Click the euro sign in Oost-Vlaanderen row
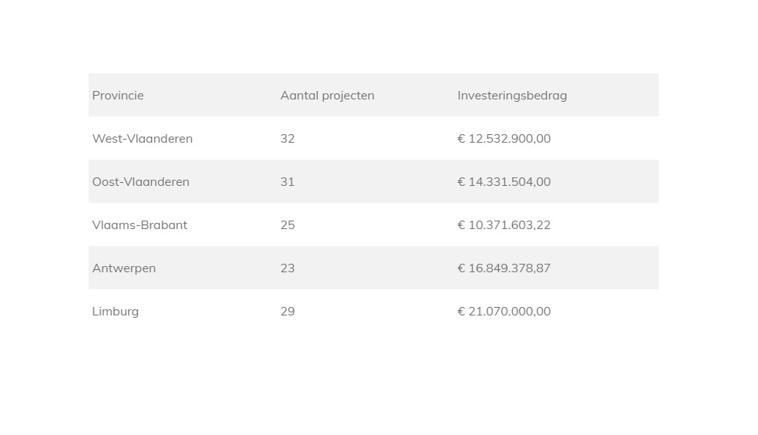Viewport: 758px width, 435px height. (x=461, y=182)
